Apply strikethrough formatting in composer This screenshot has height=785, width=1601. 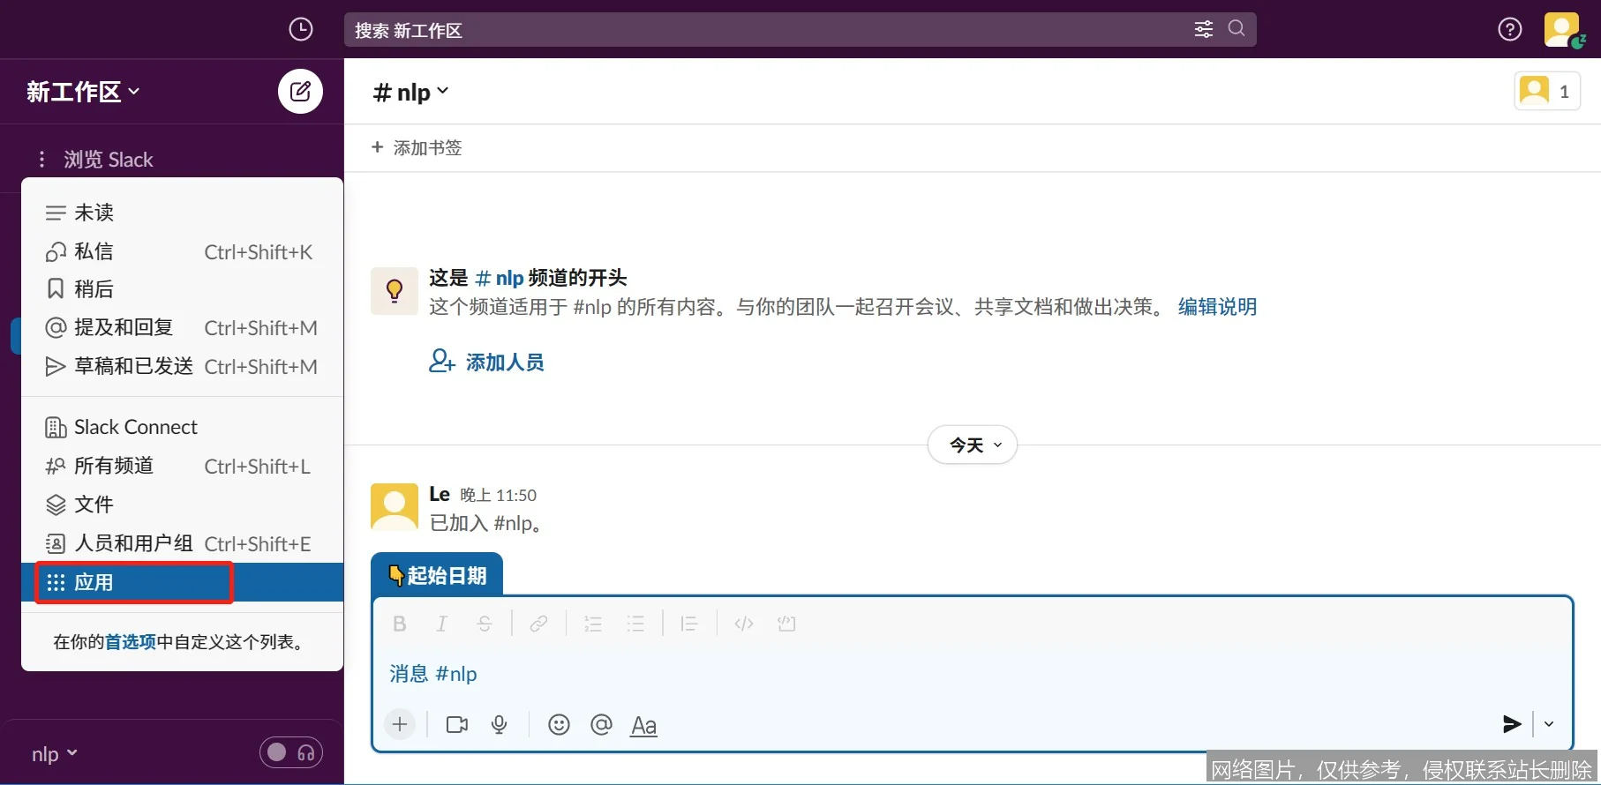pos(485,624)
